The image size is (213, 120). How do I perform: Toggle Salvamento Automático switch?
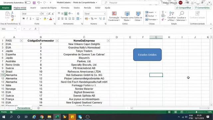click(x=28, y=3)
